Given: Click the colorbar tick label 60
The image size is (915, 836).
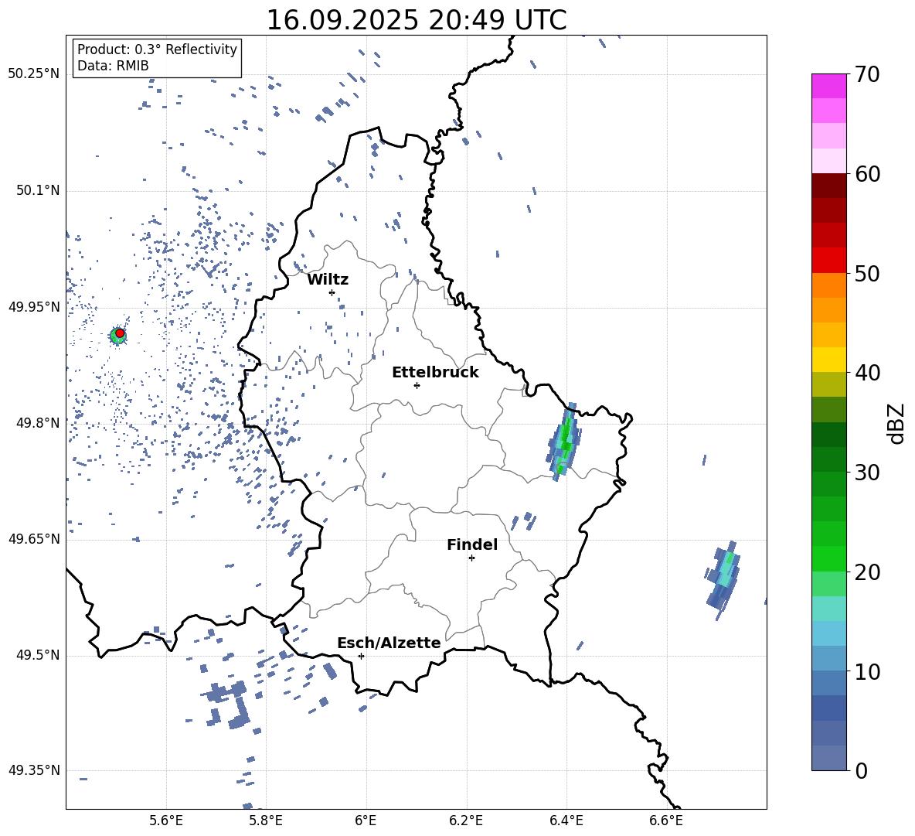Looking at the screenshot, I should pyautogui.click(x=867, y=174).
